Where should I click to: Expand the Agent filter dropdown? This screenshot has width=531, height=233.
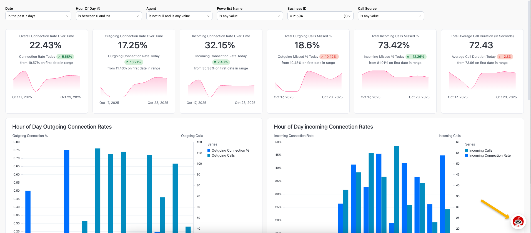click(179, 16)
